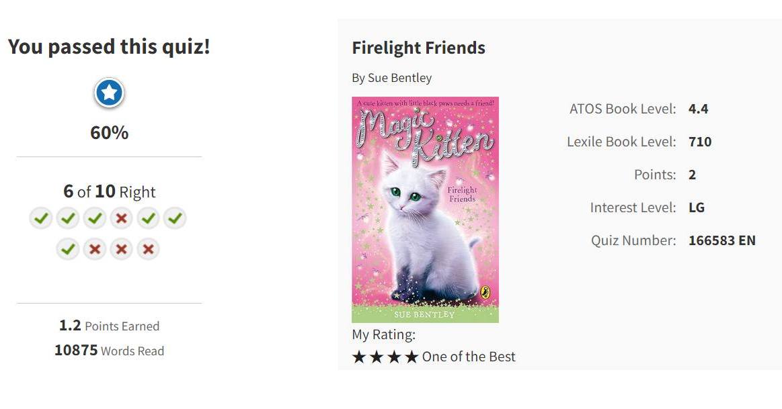The height and width of the screenshot is (409, 782).
Task: Select the first question's green checkmark
Action: point(41,218)
